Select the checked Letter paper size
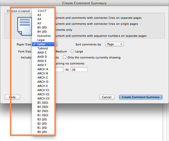169x141 pixels. point(41,44)
